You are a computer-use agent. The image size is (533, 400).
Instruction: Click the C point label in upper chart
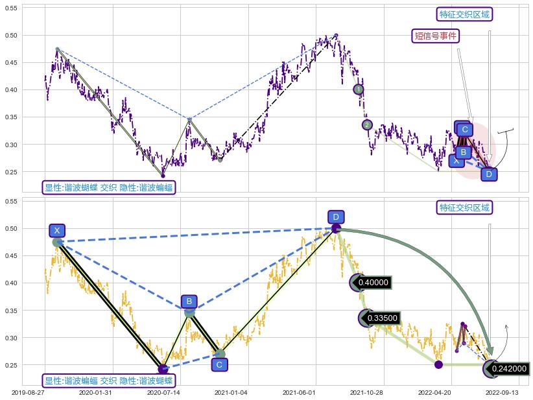(465, 130)
